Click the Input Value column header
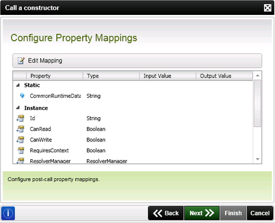The width and height of the screenshot is (275, 223). (168, 76)
